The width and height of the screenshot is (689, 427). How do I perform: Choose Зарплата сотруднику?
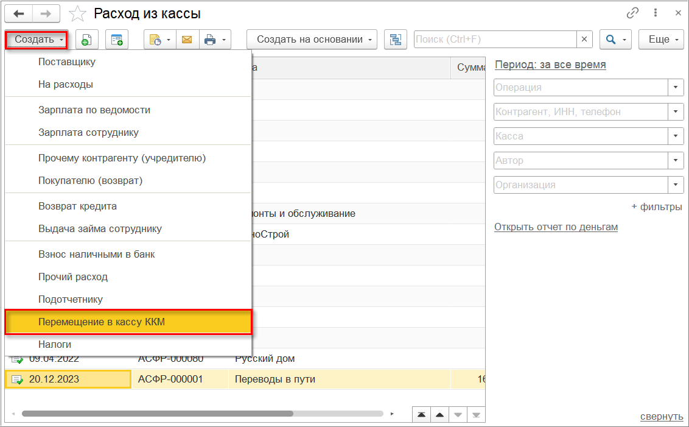point(128,132)
